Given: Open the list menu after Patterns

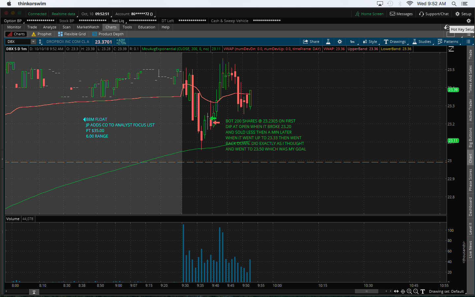Looking at the screenshot, I should click(468, 42).
